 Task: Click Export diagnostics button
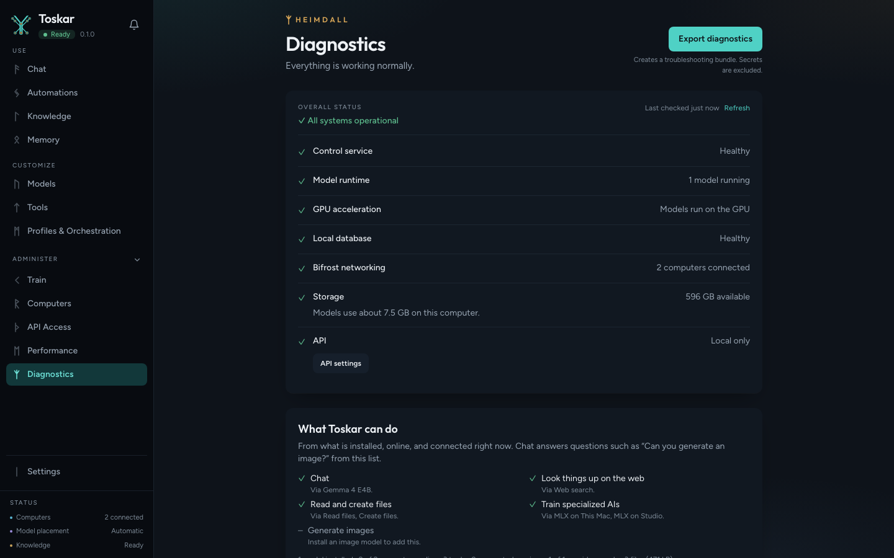[715, 39]
